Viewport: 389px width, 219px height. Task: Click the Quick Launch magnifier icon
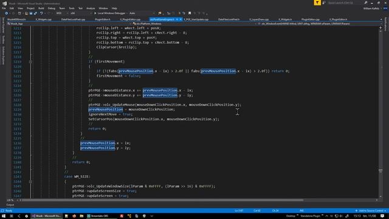point(366,2)
